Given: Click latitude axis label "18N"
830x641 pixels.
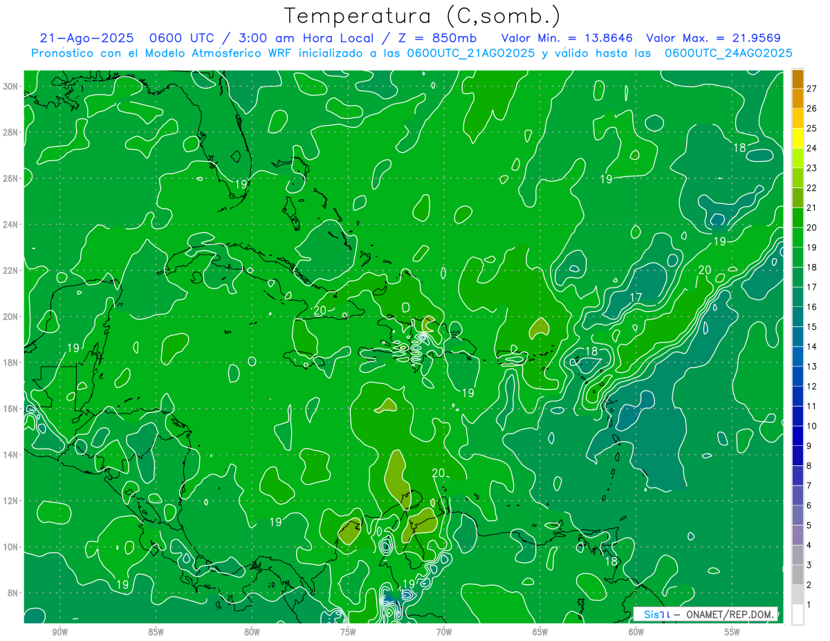Looking at the screenshot, I should (10, 362).
